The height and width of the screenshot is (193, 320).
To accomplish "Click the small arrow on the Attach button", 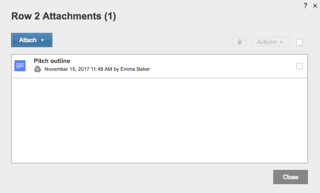I will tap(43, 40).
